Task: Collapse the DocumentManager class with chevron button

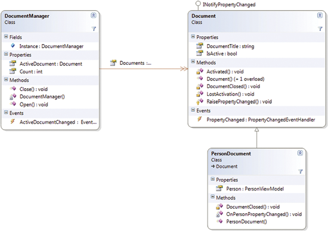Action: (93, 15)
